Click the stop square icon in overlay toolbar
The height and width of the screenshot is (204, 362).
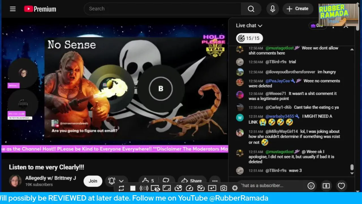pos(133,188)
